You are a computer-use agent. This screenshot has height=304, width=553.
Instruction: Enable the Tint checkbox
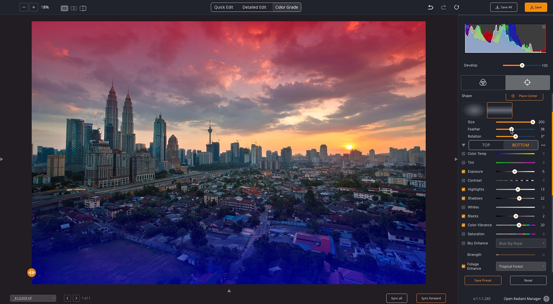pos(463,163)
